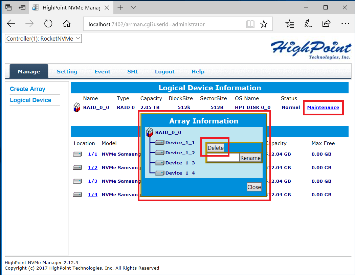Open the Setting tab

pyautogui.click(x=67, y=71)
